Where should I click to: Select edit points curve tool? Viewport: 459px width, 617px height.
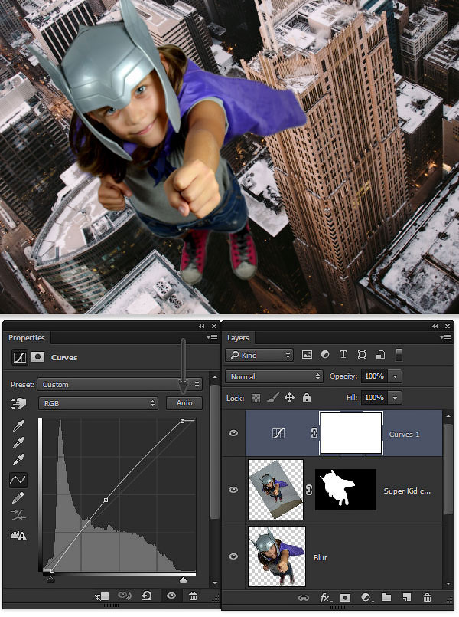click(18, 479)
